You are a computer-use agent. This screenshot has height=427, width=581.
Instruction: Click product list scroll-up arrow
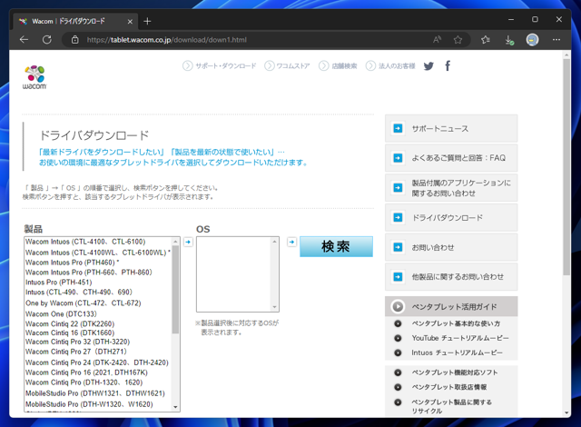pyautogui.click(x=175, y=242)
